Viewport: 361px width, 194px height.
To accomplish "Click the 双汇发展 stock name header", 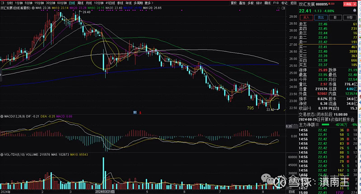I will 307,5.
